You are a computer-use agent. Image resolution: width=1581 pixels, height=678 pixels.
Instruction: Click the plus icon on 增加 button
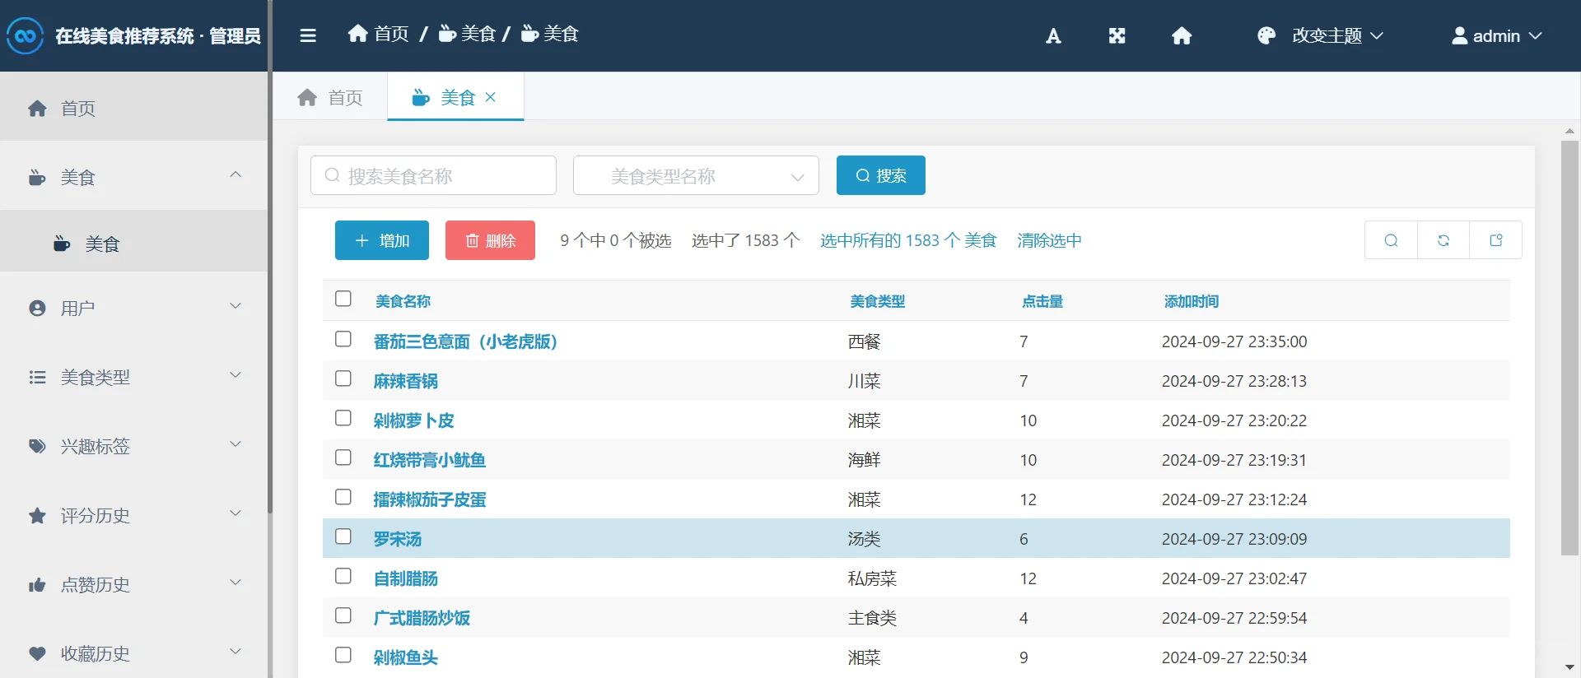[361, 240]
